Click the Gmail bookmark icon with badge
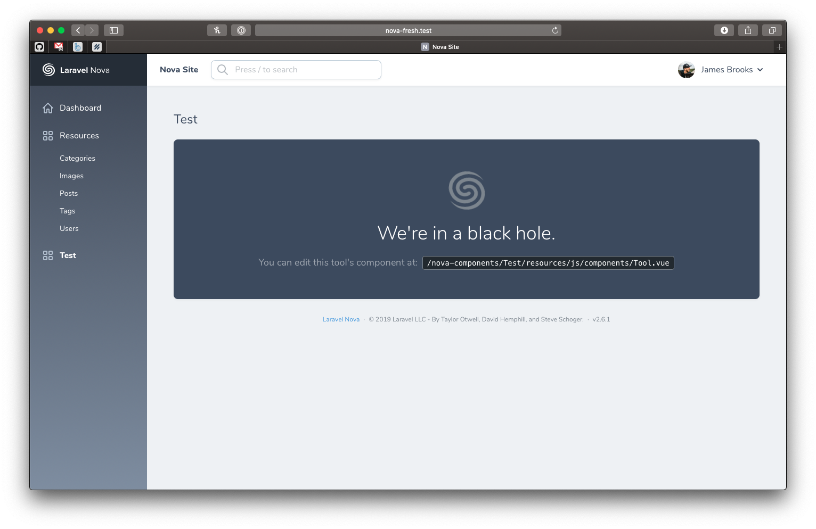This screenshot has width=816, height=529. tap(58, 47)
